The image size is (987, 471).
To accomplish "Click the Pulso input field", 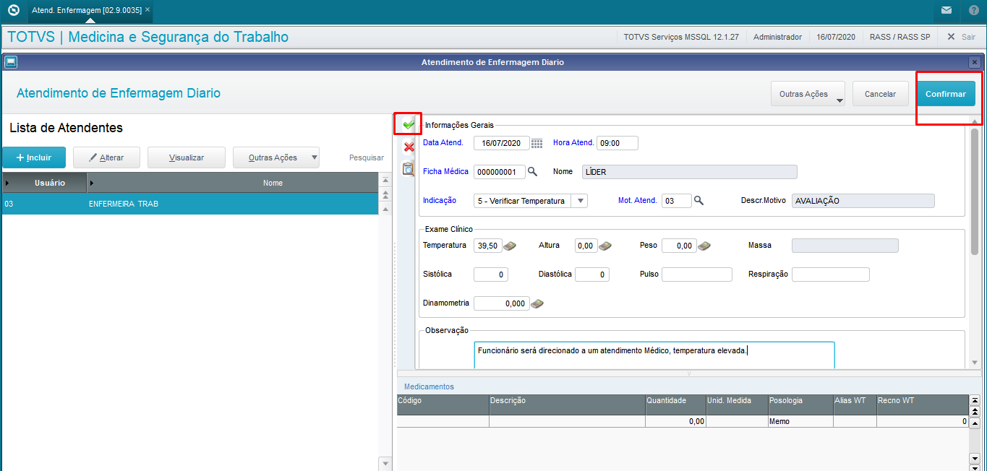I will pos(697,275).
